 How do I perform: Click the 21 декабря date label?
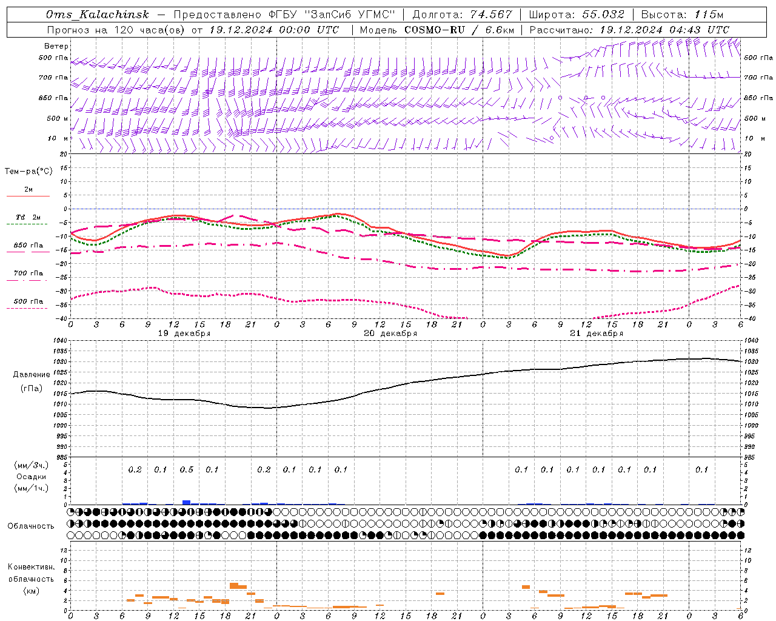[597, 334]
